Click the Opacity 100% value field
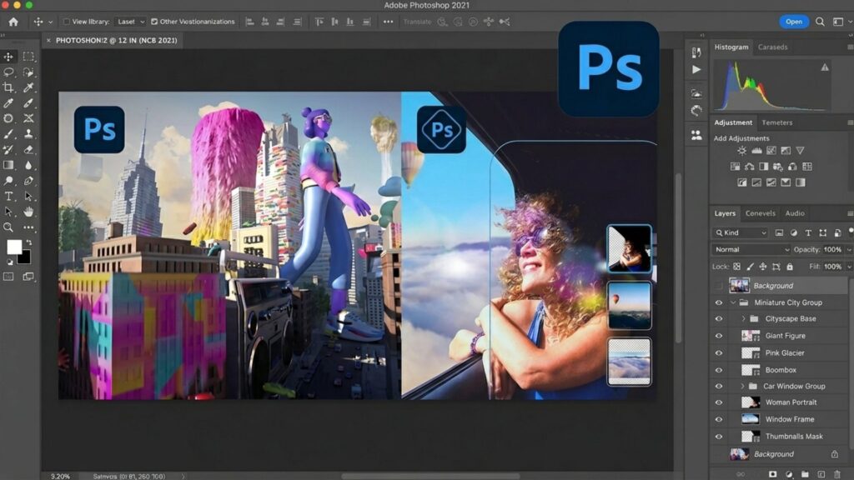The height and width of the screenshot is (480, 854). pyautogui.click(x=832, y=250)
